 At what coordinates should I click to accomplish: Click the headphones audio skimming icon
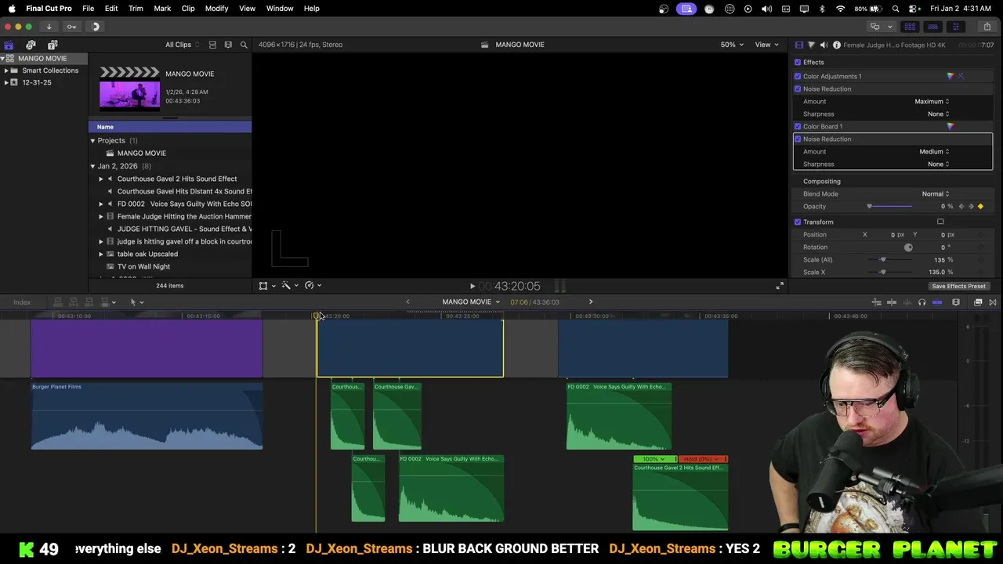pyautogui.click(x=922, y=302)
